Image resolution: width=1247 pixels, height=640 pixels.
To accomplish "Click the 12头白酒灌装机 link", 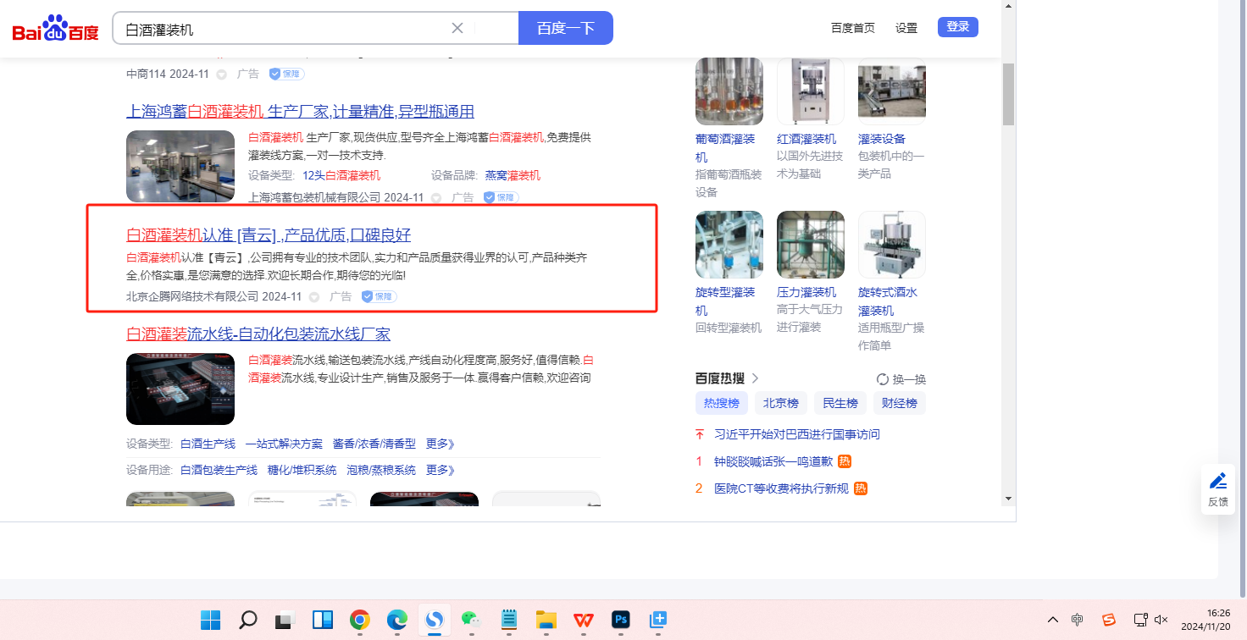I will coord(341,175).
